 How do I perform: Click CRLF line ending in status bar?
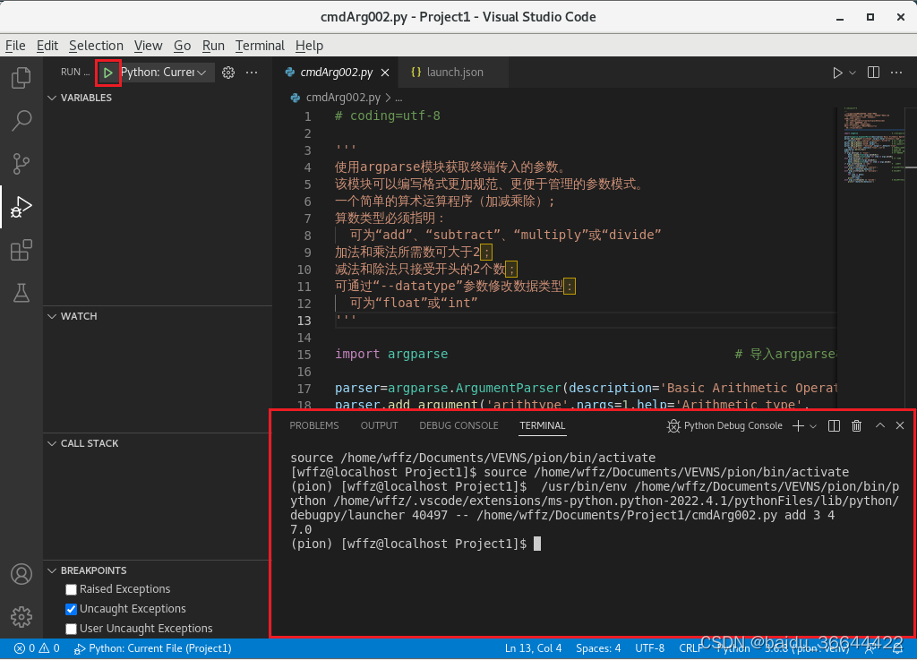pyautogui.click(x=690, y=648)
